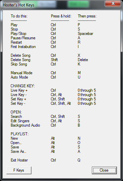123x181 pixels.
Task: Click the 'Then press:' column header
Action: coord(87,16)
